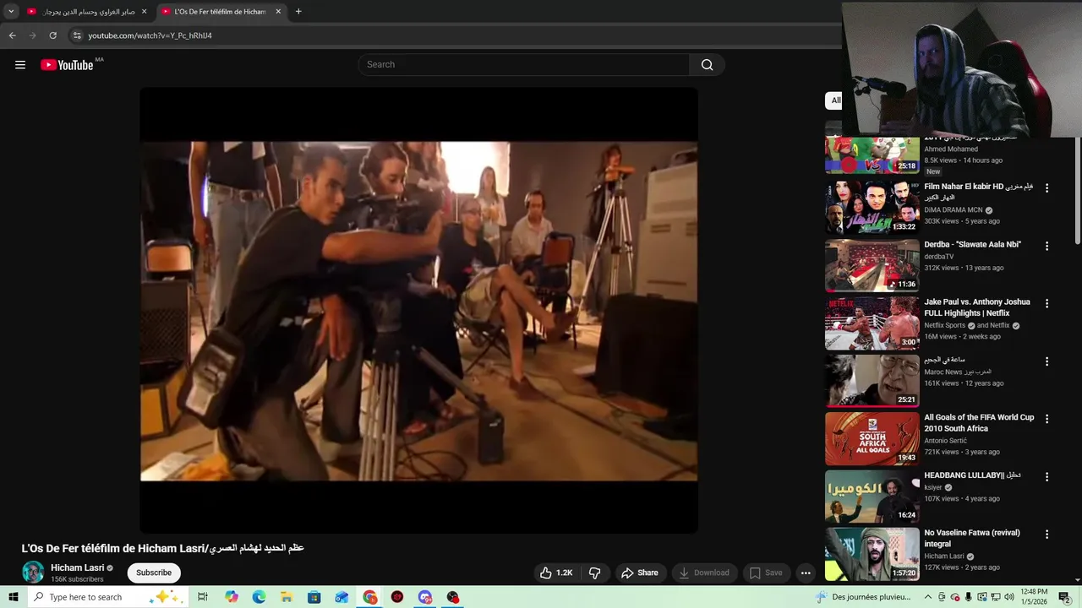Share the L'Os De Fer video
This screenshot has width=1082, height=608.
640,573
